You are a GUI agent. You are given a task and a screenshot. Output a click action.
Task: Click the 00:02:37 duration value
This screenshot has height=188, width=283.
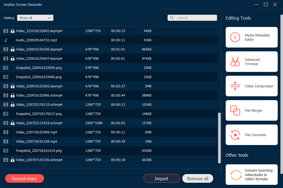118,86
